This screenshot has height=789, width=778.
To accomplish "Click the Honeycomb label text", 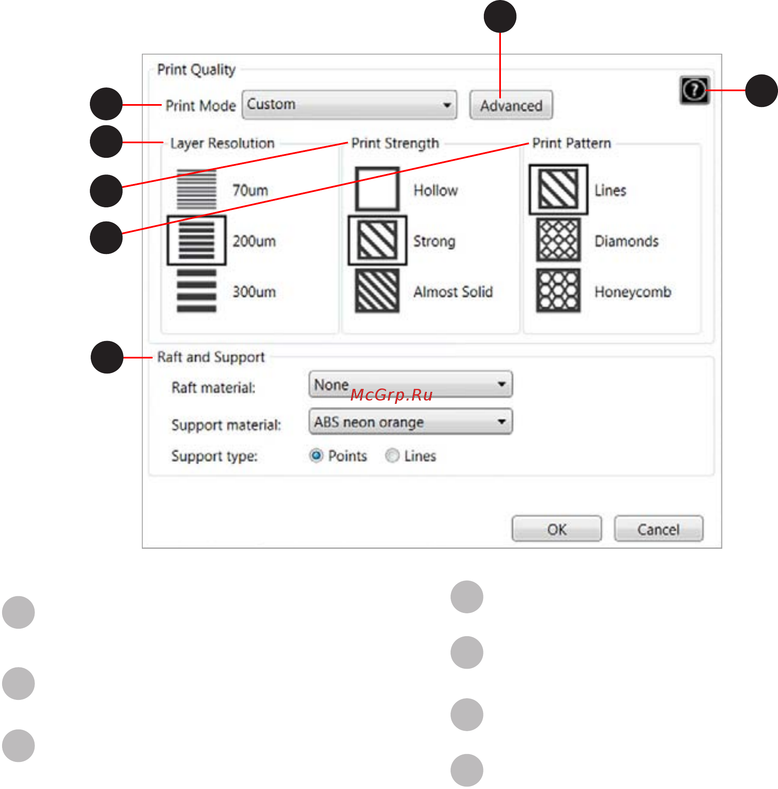I will point(633,292).
